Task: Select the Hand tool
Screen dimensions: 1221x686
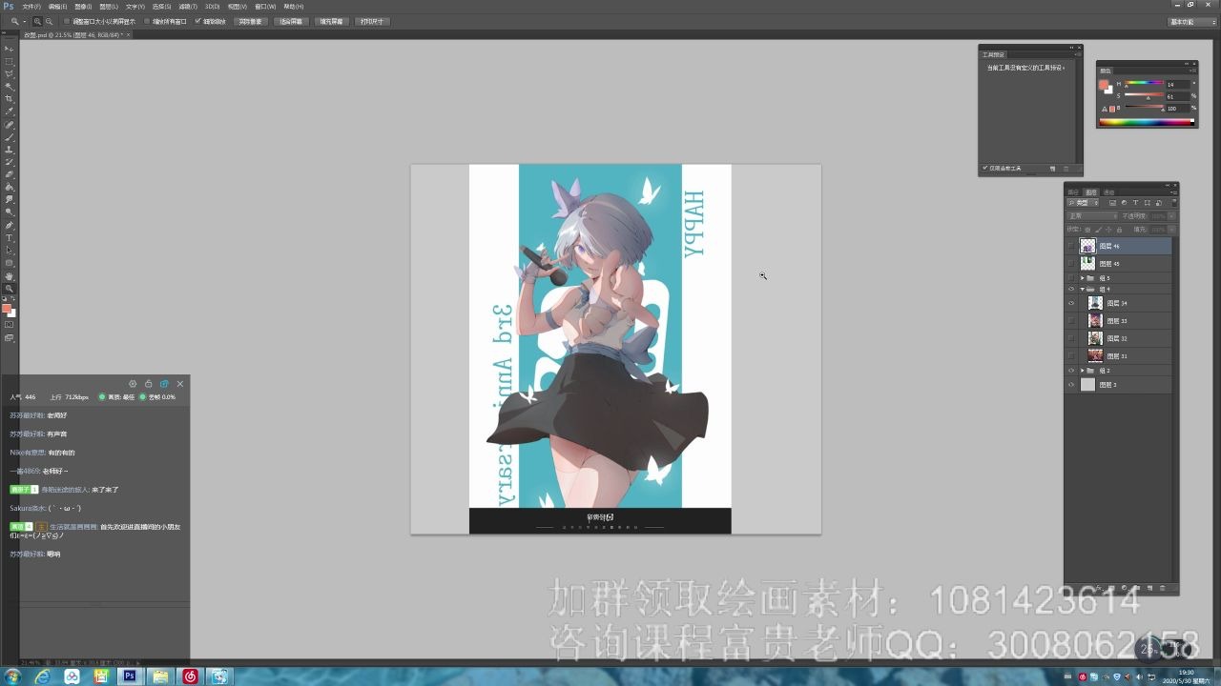Action: [x=10, y=276]
